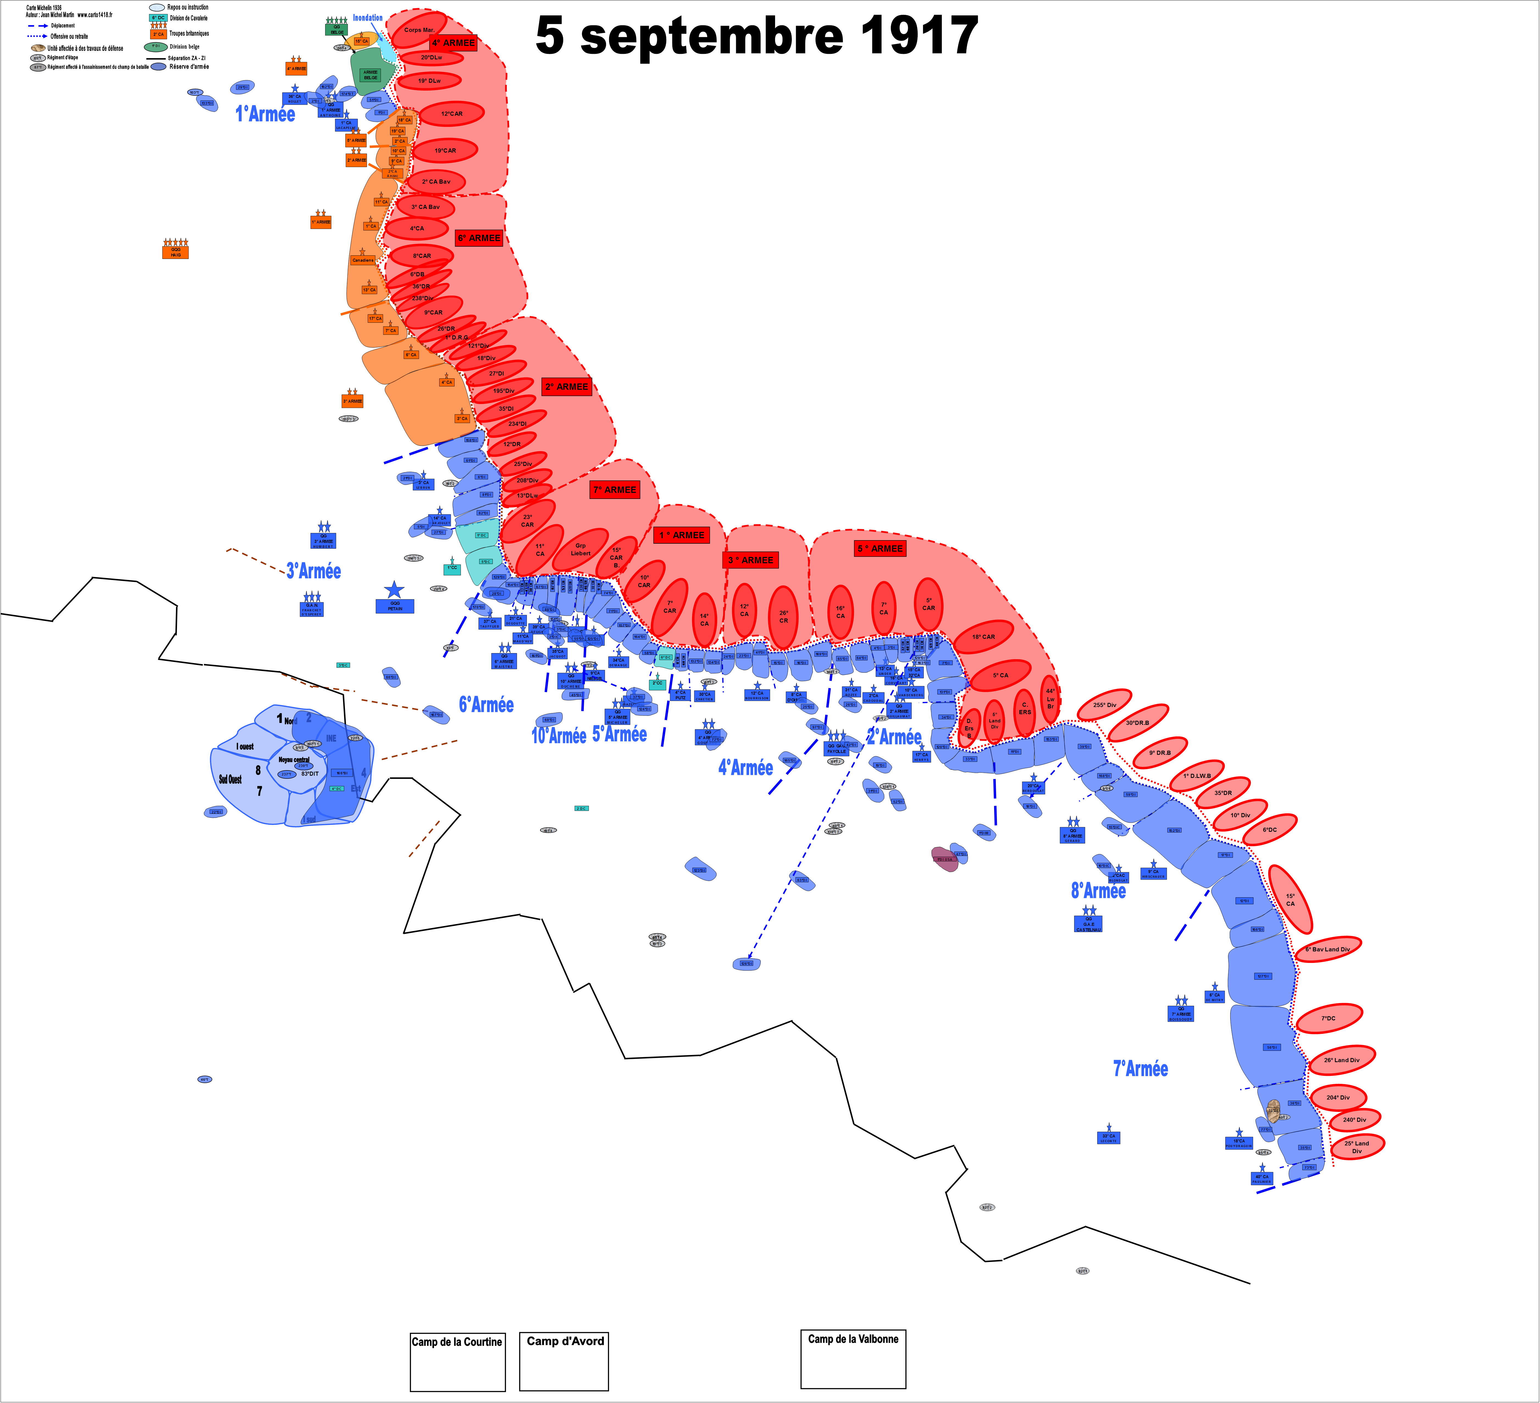Click the '5°Armée' blue army label

[620, 734]
